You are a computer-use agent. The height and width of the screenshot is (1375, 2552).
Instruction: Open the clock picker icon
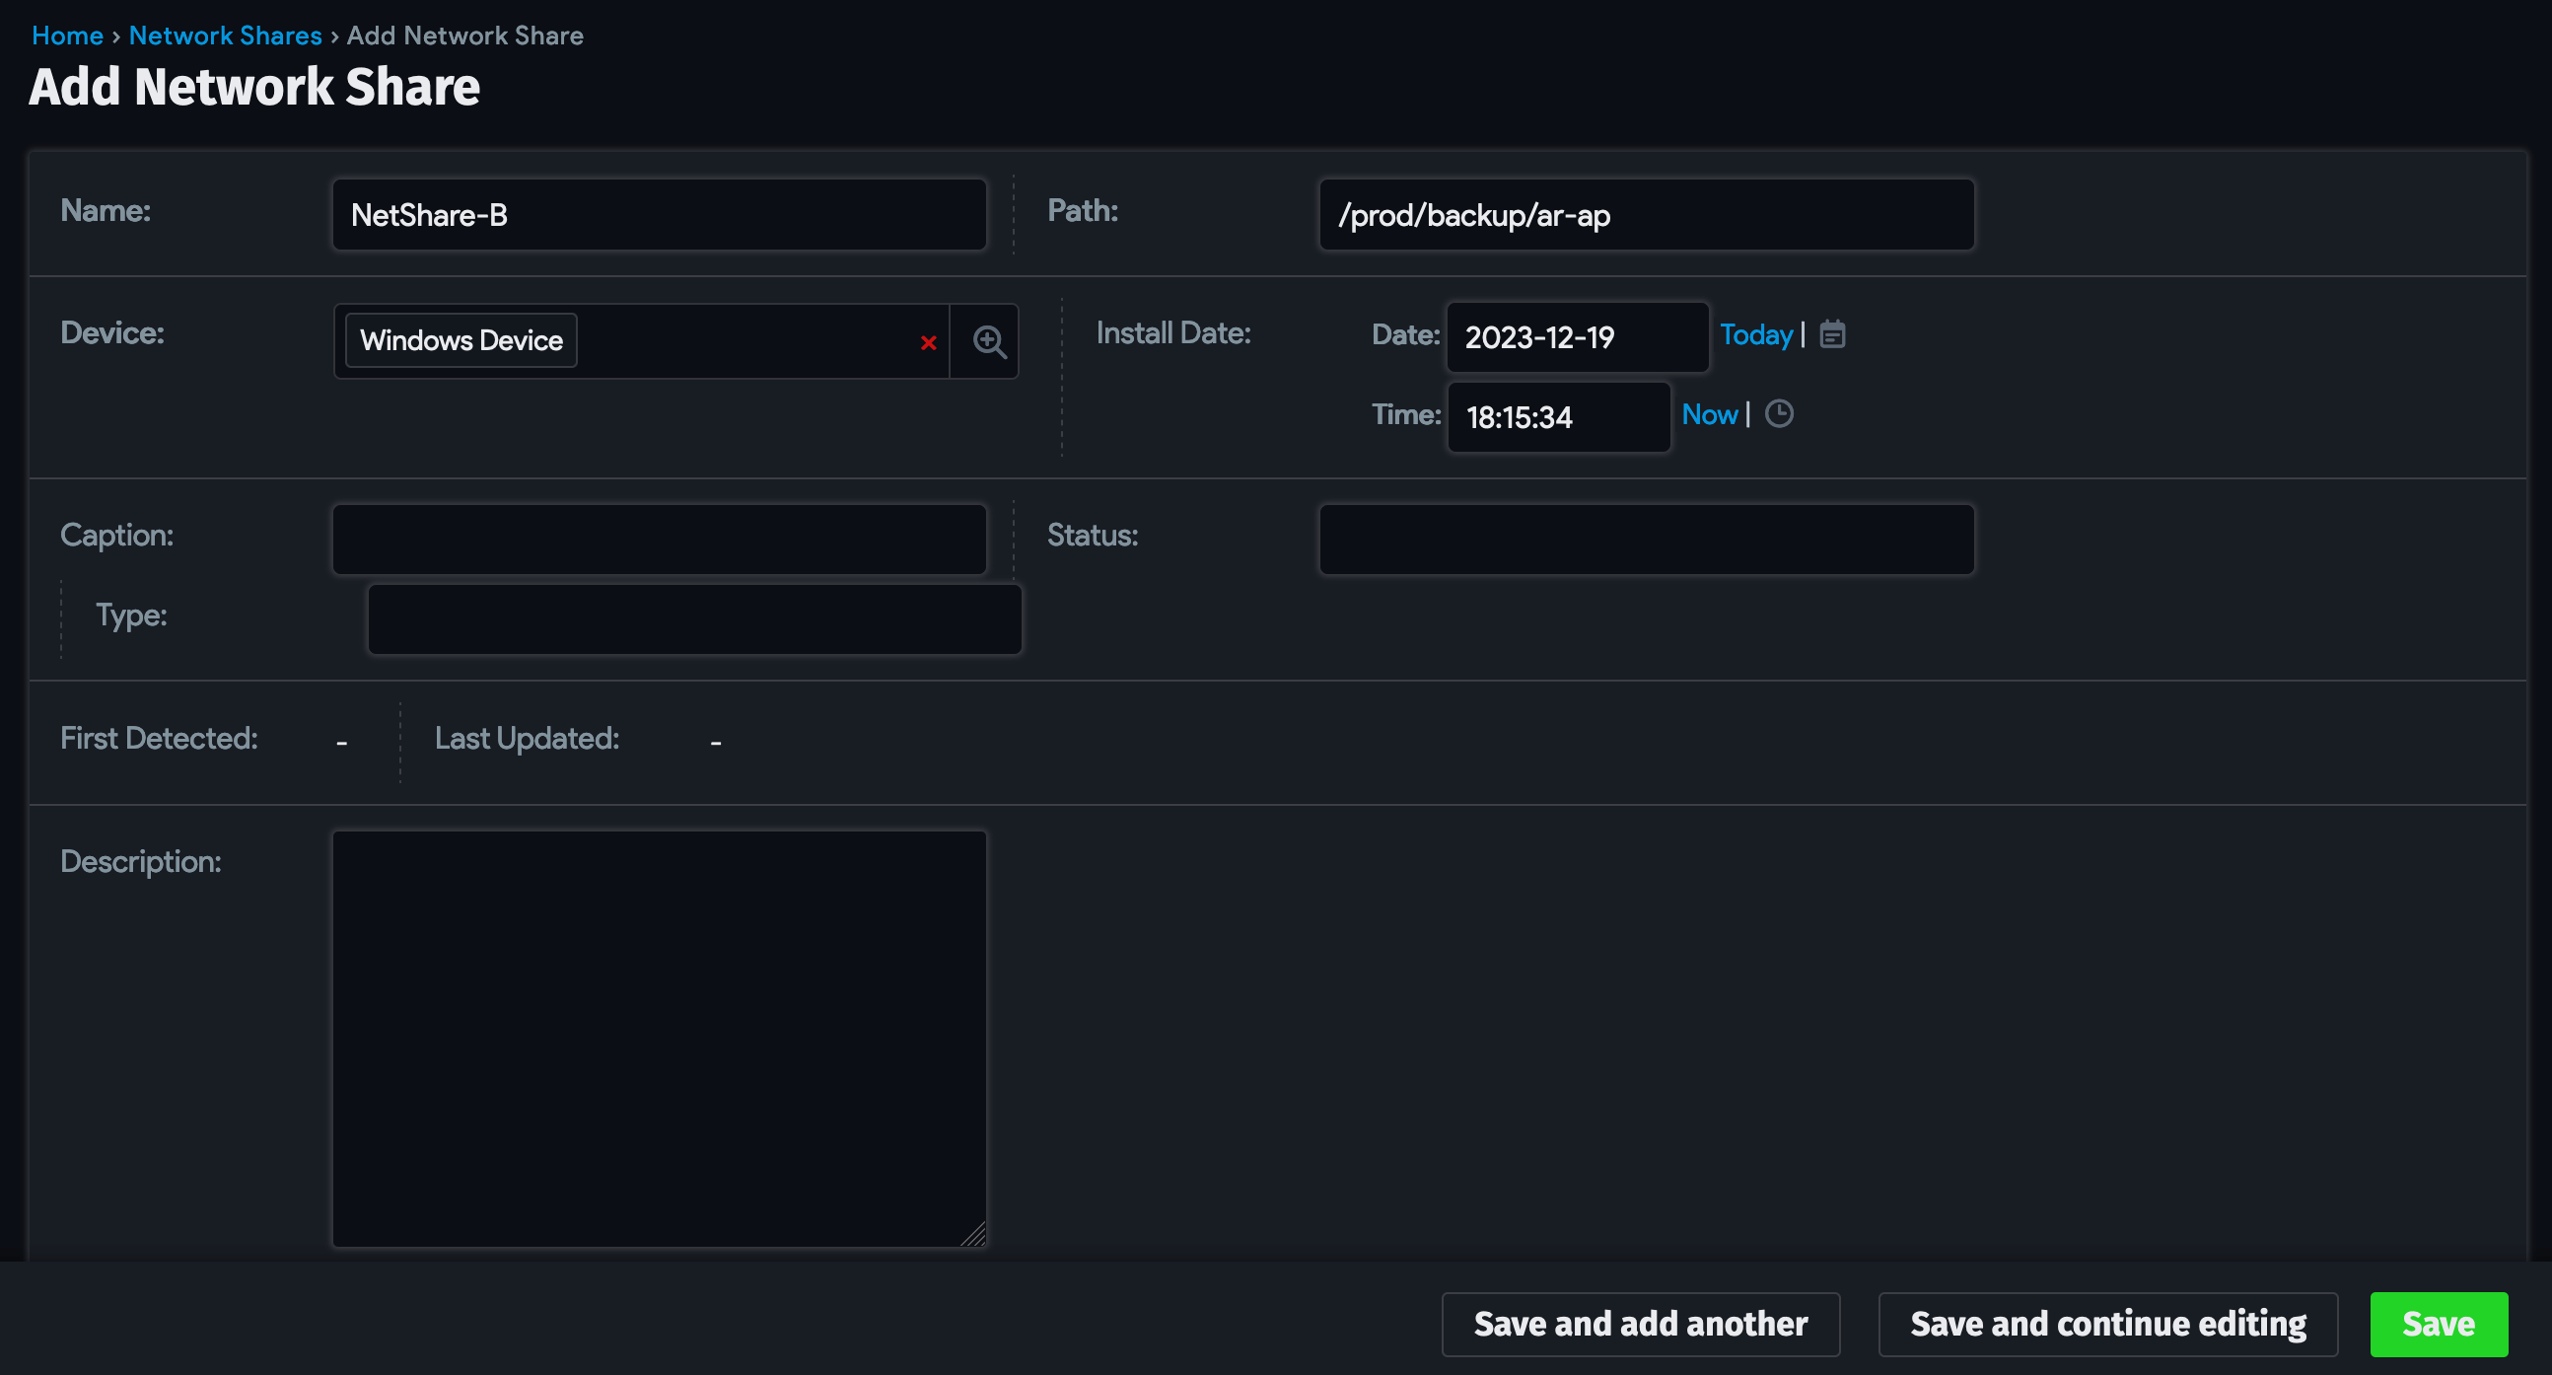(x=1779, y=415)
